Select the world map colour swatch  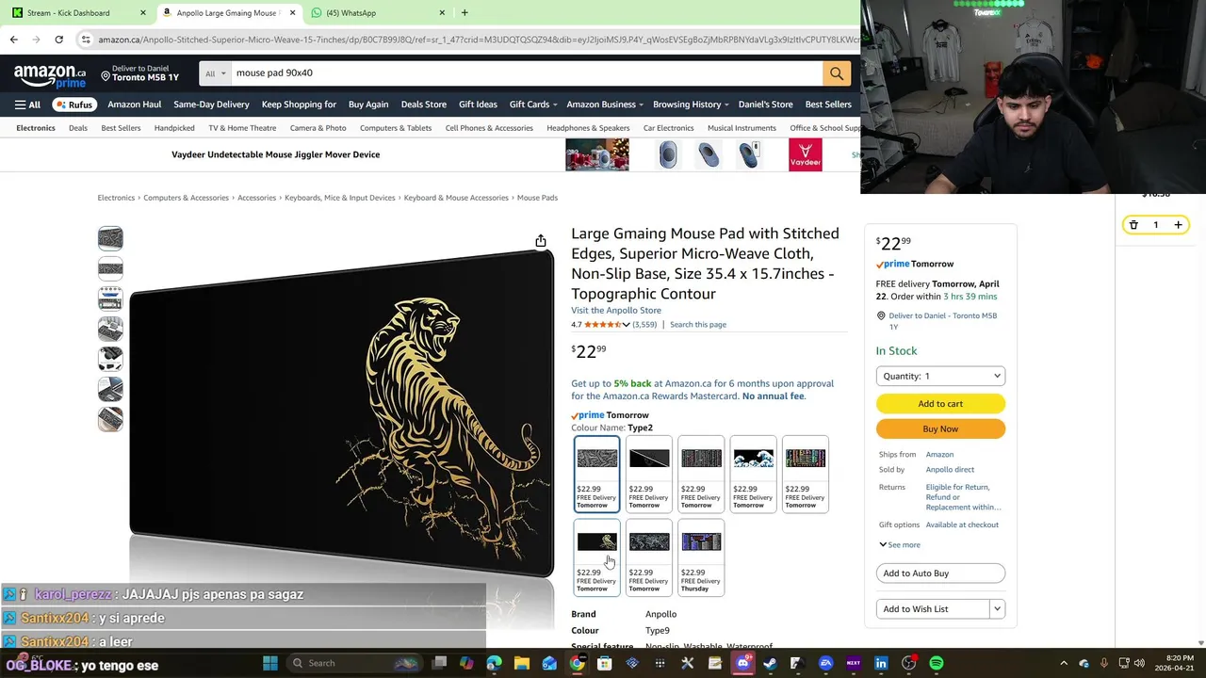click(x=649, y=557)
